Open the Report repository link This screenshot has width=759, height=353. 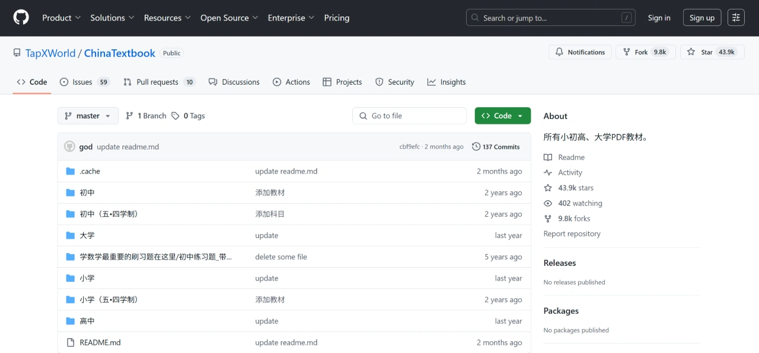click(572, 234)
